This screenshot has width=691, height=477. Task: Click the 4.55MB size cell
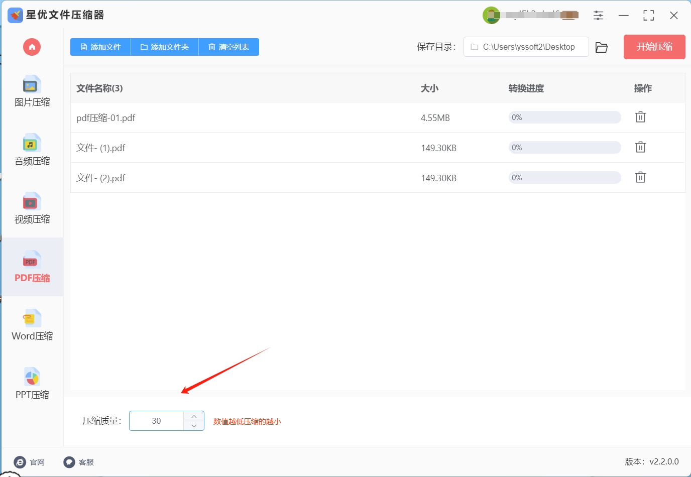click(435, 118)
